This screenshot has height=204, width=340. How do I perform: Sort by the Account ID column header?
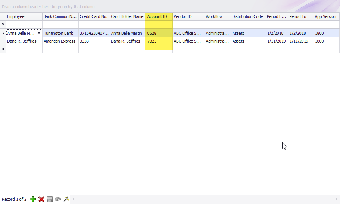(x=159, y=16)
